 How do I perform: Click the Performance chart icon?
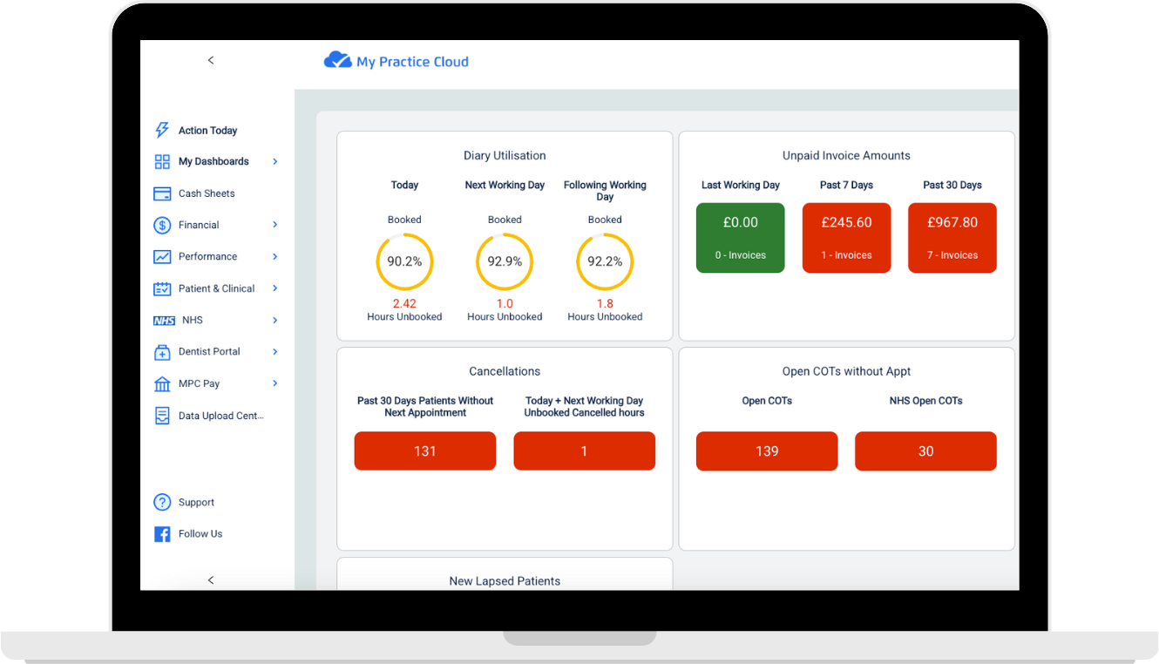(162, 257)
